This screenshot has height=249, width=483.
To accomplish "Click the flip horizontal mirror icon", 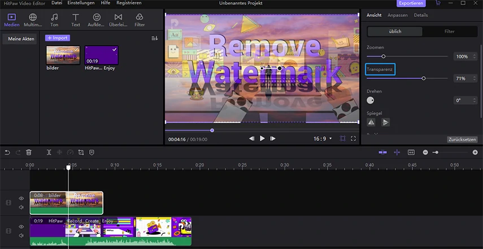I will pyautogui.click(x=371, y=122).
